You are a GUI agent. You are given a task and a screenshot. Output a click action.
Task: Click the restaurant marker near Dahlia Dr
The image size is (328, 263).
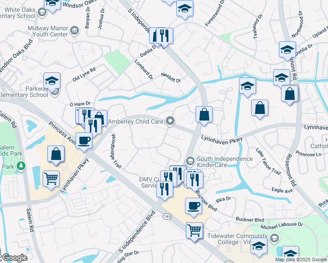(164, 36)
